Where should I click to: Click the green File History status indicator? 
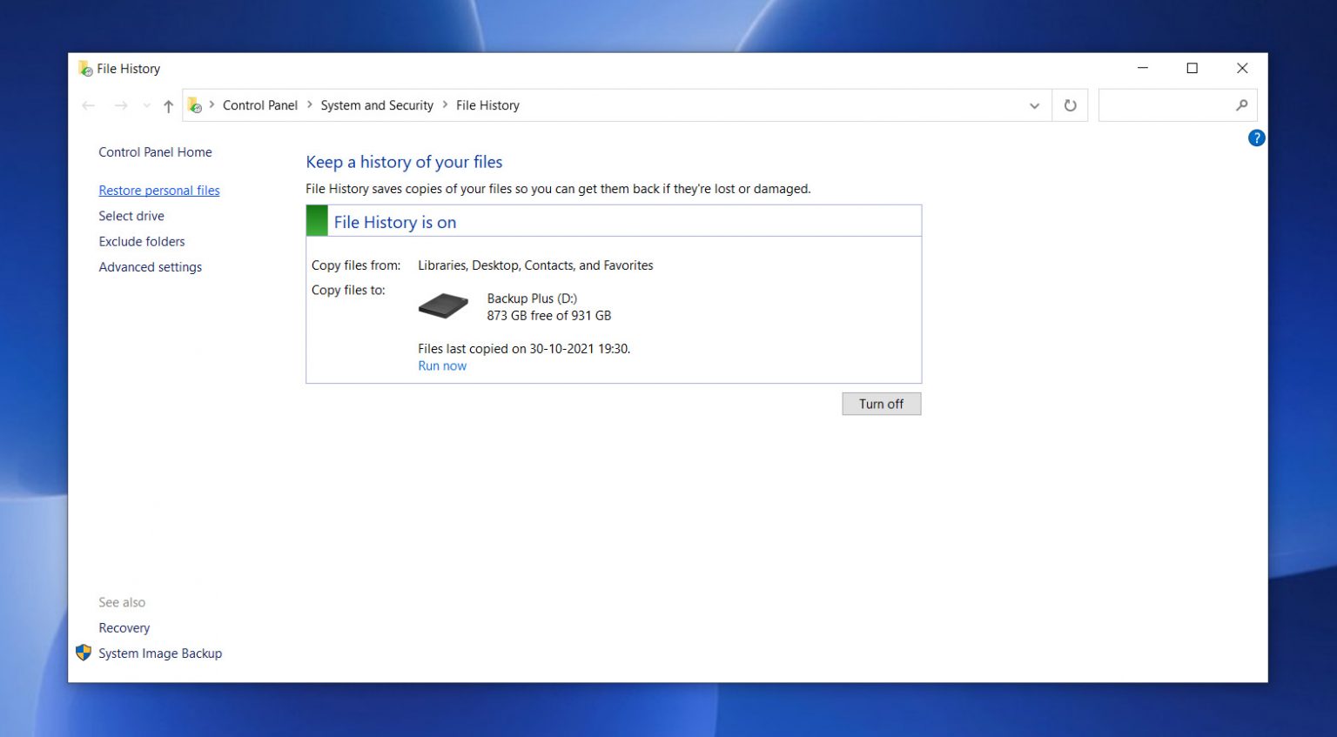pos(317,221)
